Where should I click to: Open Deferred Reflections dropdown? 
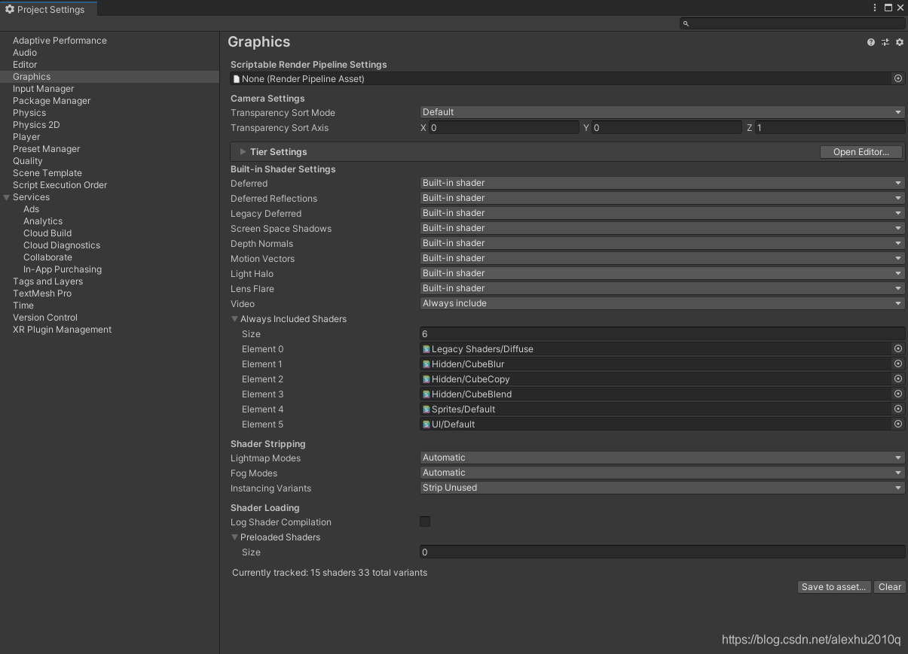[662, 198]
